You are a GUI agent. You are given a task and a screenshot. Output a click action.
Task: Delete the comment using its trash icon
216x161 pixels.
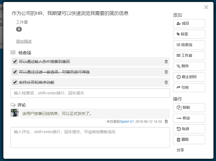coord(166,121)
